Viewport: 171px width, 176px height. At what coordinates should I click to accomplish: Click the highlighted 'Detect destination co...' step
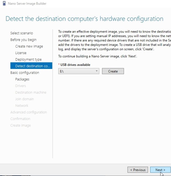click(31, 66)
